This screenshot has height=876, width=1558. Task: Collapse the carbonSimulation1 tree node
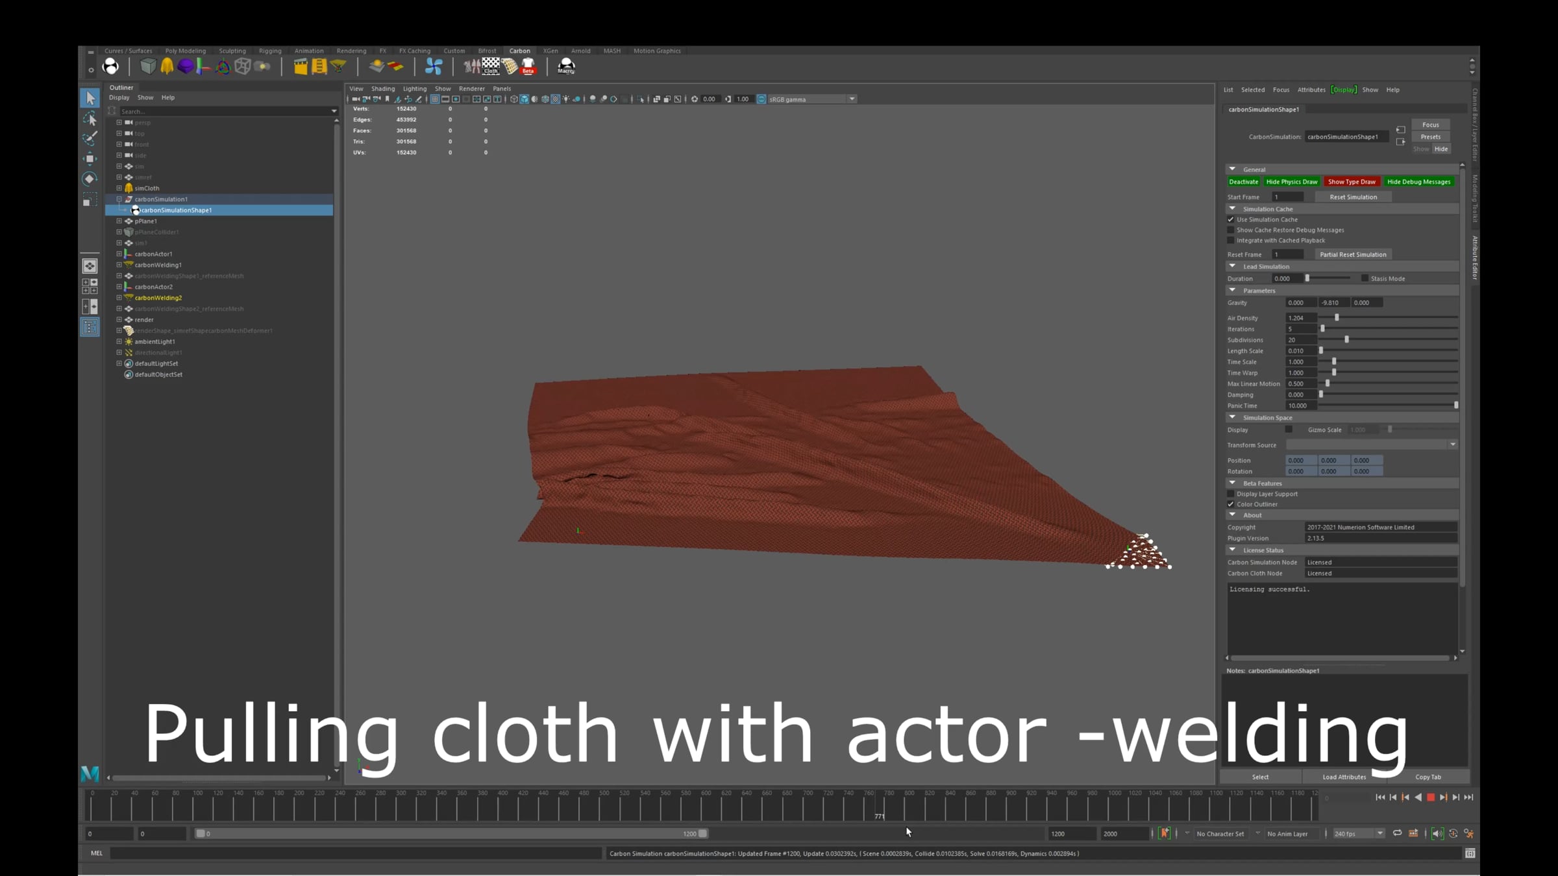coord(119,199)
